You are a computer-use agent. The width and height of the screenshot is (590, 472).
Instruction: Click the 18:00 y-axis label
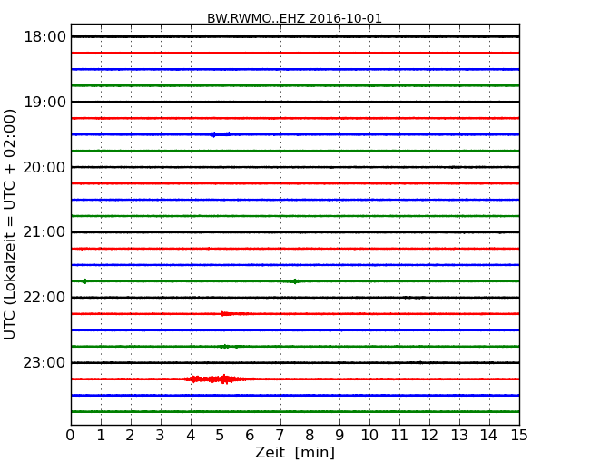tap(44, 37)
